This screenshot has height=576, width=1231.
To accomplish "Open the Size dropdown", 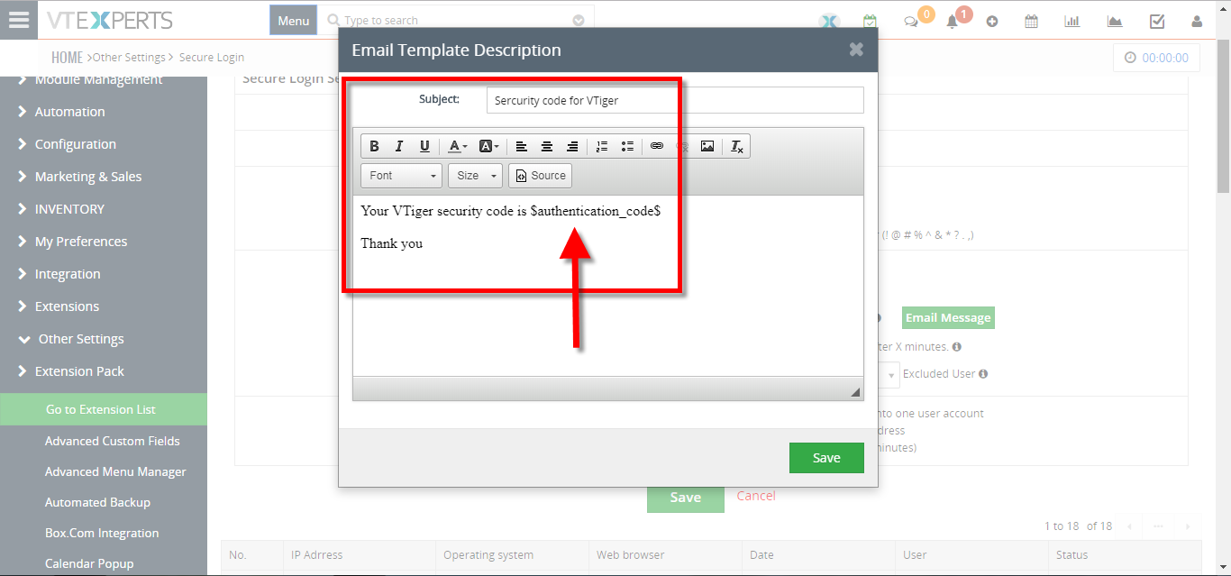I will pos(475,176).
